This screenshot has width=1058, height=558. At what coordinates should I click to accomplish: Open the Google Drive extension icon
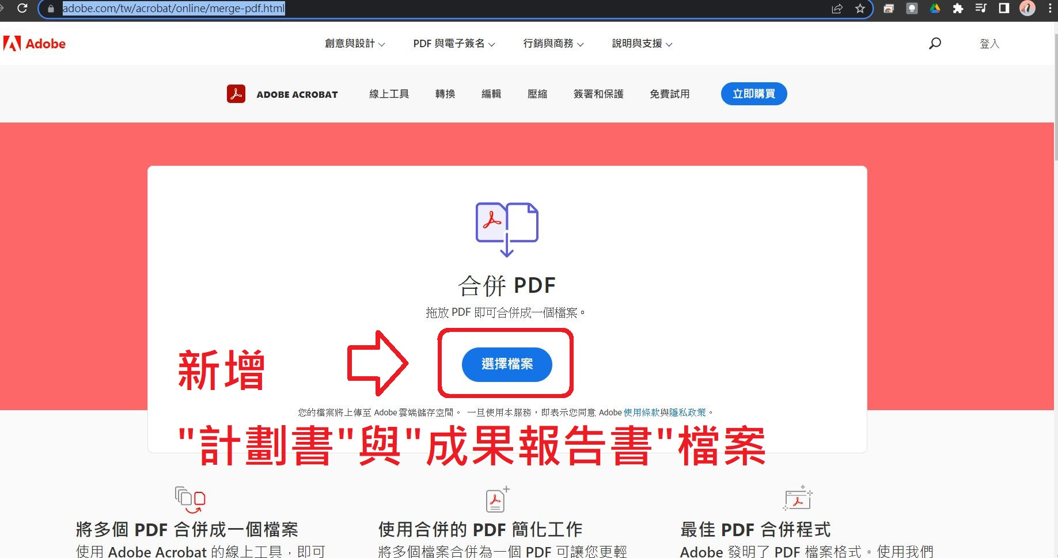click(x=935, y=8)
